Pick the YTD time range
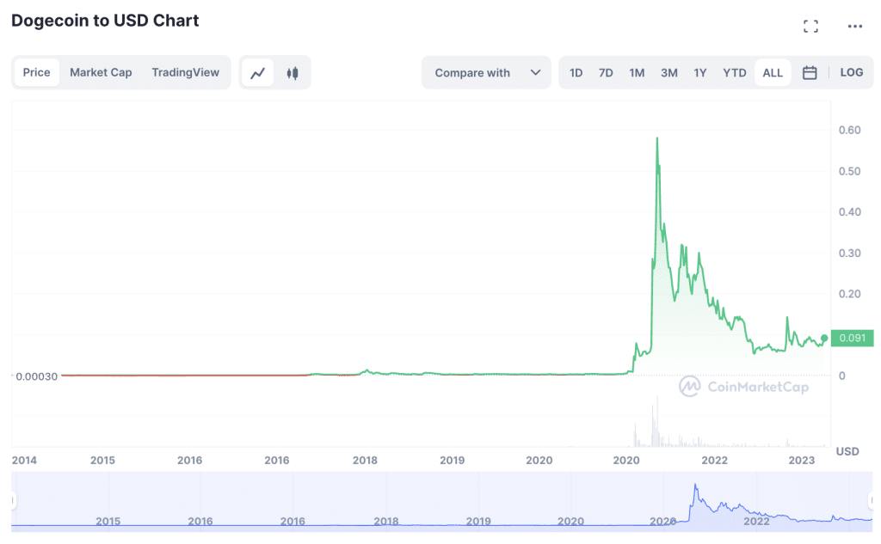881x544 pixels. (735, 72)
